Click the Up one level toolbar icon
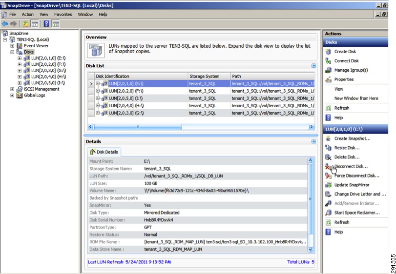 click(x=26, y=24)
